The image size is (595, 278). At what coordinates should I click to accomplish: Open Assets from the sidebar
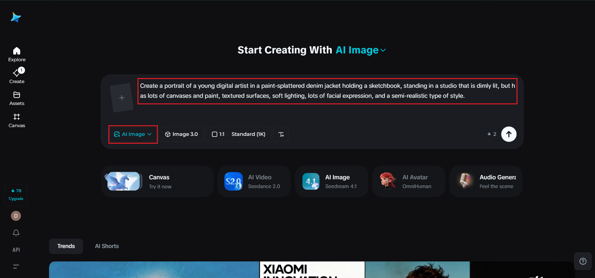pos(16,98)
